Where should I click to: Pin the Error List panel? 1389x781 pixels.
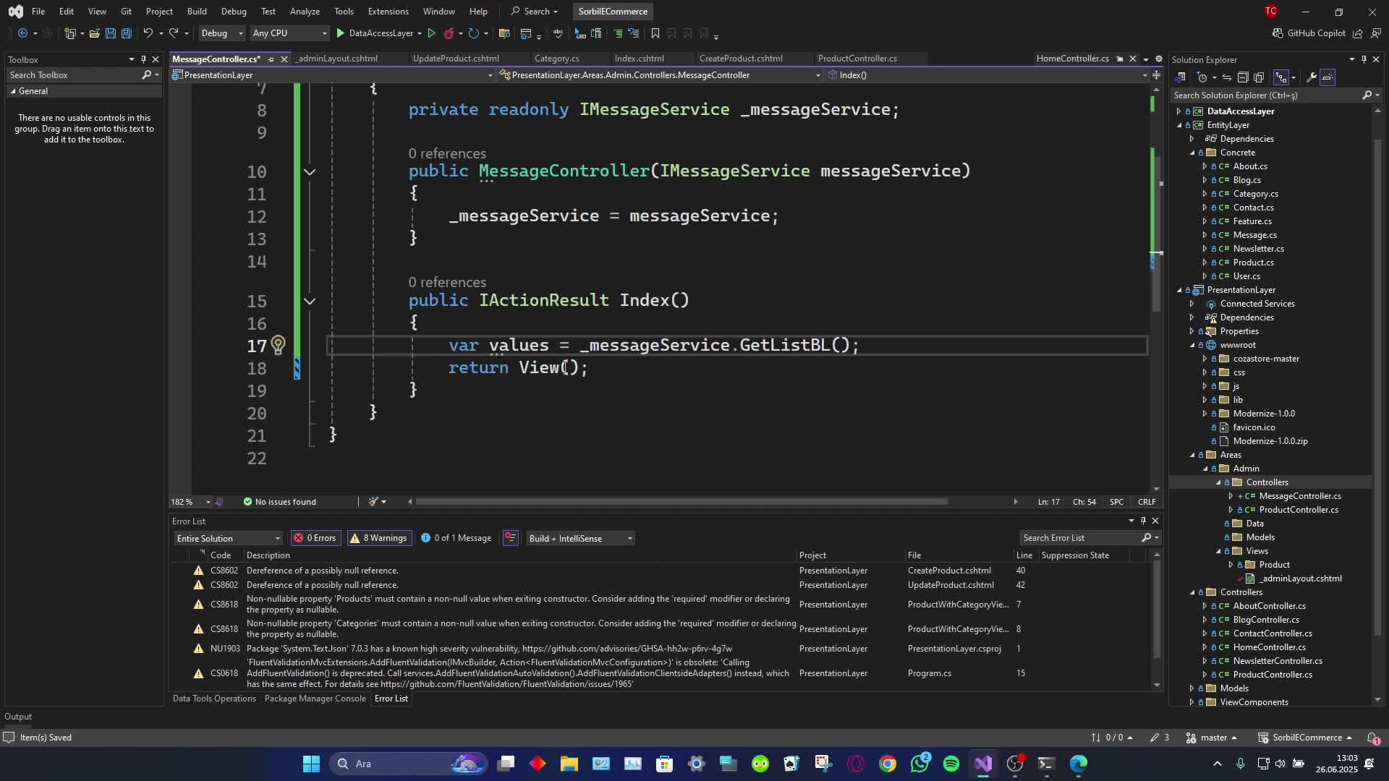[x=1143, y=521]
